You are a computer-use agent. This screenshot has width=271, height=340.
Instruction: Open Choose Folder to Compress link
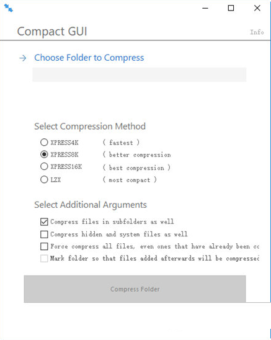coord(89,58)
